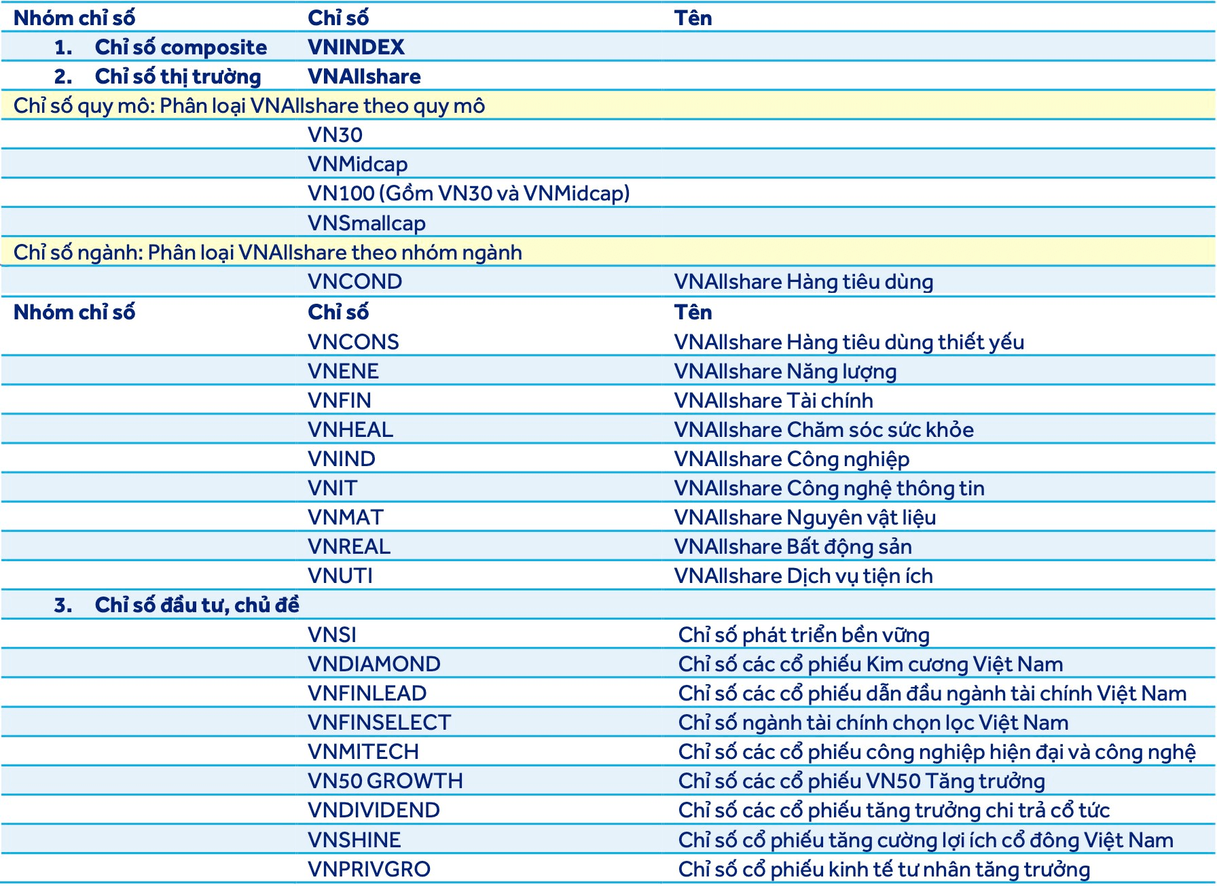Click the 'Chỉ số quy mô: Phân loại VNAllshare theo quy mô' heading
1217x886 pixels.
[x=249, y=105]
